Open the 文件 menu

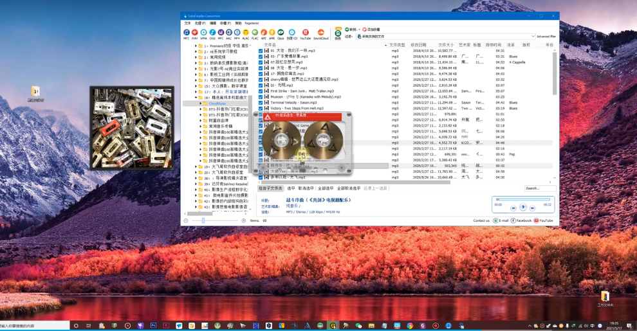click(188, 23)
